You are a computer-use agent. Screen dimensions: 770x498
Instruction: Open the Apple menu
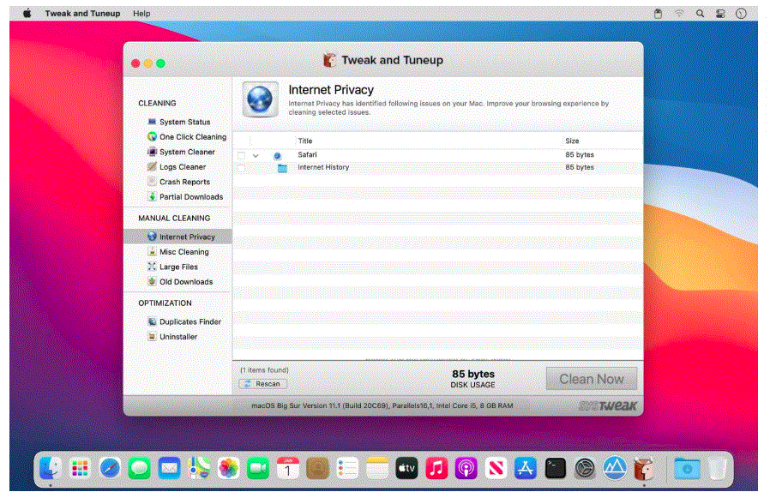[x=27, y=13]
